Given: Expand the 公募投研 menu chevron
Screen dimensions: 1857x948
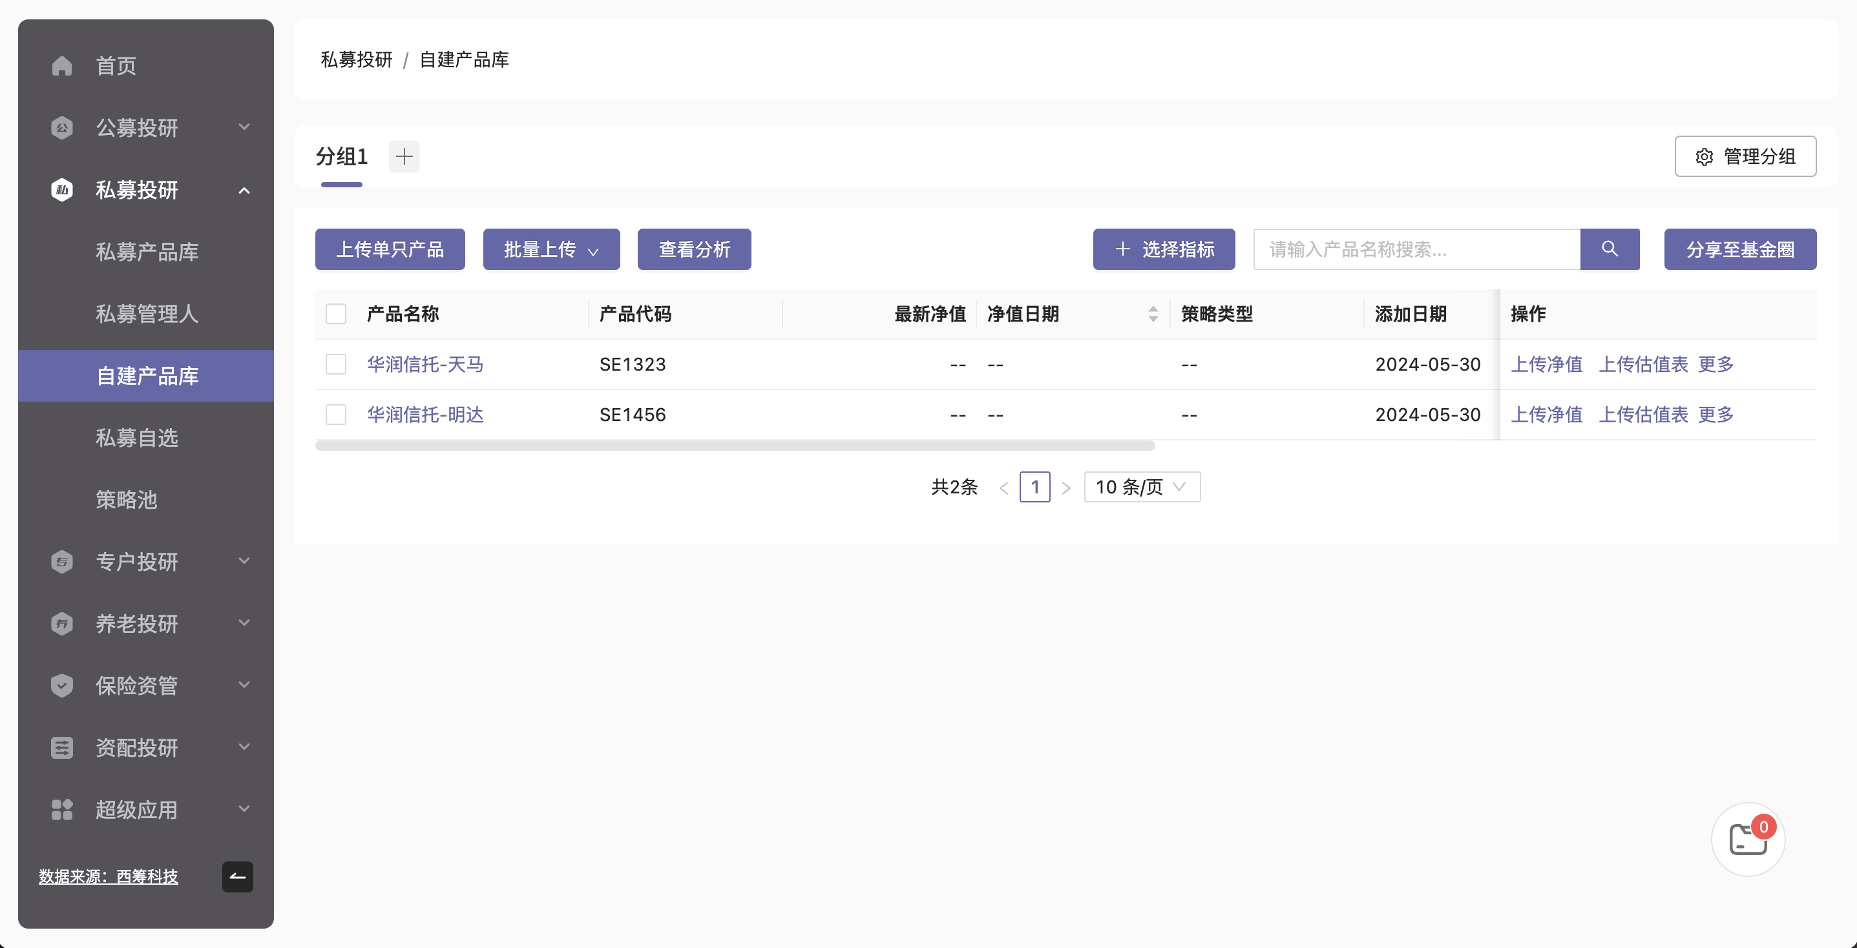Looking at the screenshot, I should coord(244,127).
